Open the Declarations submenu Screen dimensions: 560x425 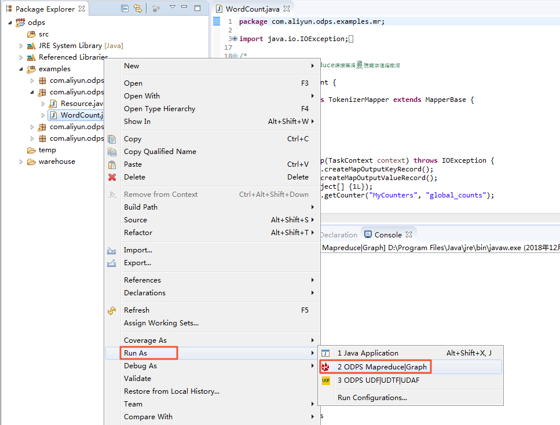[x=212, y=293]
